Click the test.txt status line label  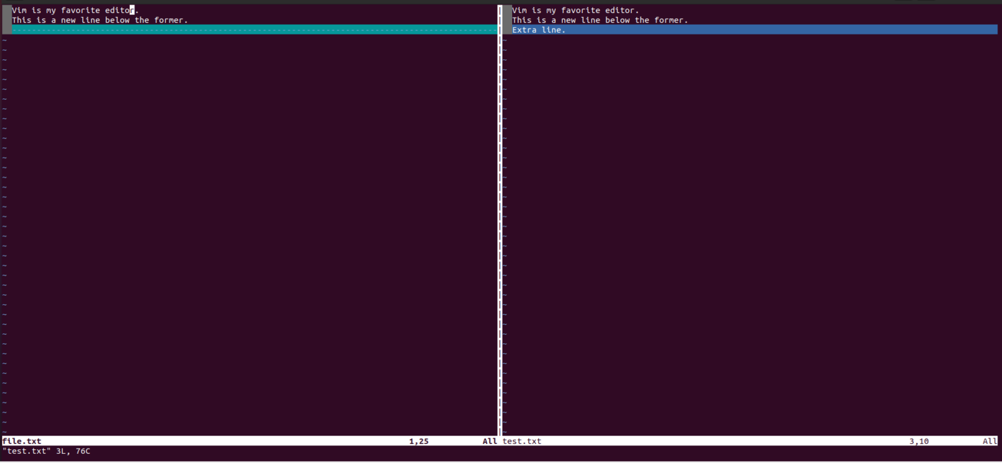click(523, 441)
